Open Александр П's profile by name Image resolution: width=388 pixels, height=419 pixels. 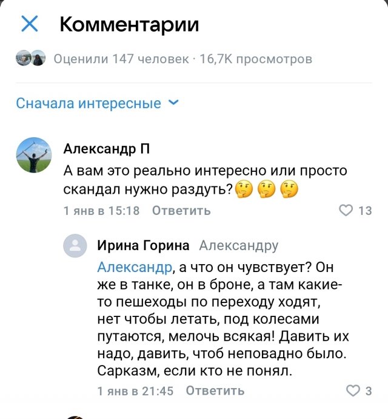tap(107, 149)
